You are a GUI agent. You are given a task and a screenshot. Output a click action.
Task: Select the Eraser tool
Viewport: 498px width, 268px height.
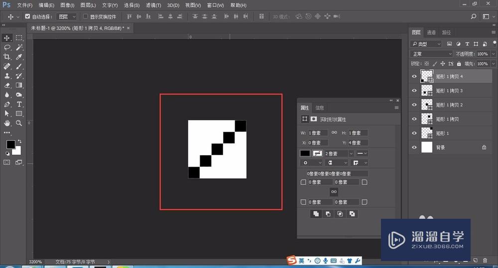[x=7, y=86]
